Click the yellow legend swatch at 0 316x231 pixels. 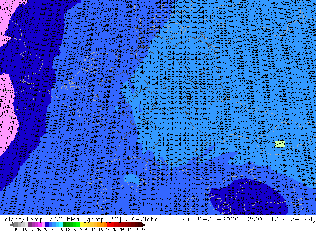coord(82,225)
